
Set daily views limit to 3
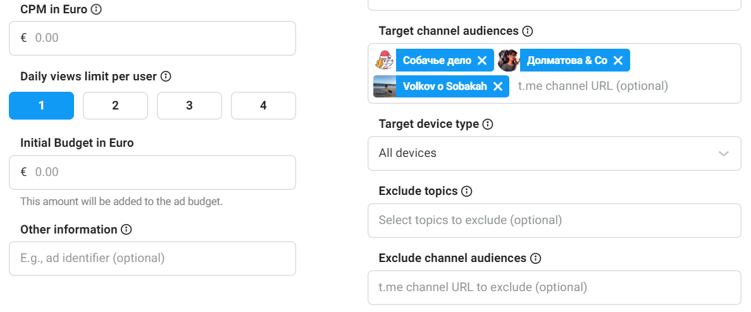click(189, 106)
